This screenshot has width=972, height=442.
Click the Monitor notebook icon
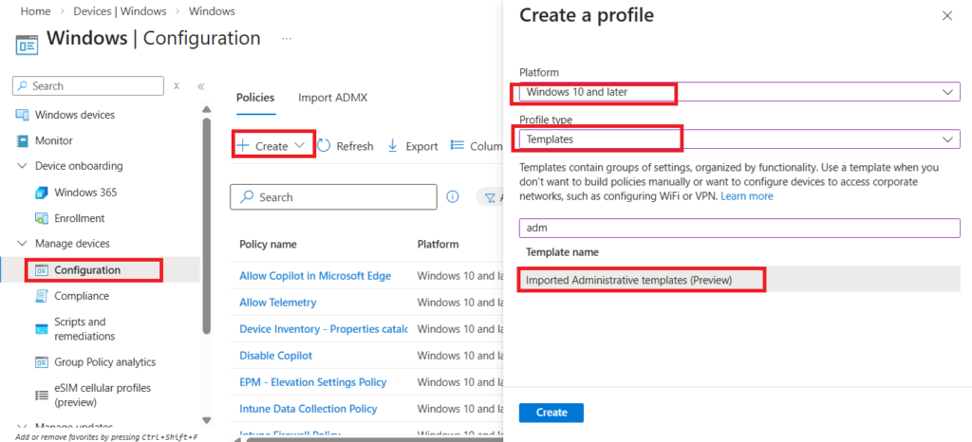click(23, 140)
